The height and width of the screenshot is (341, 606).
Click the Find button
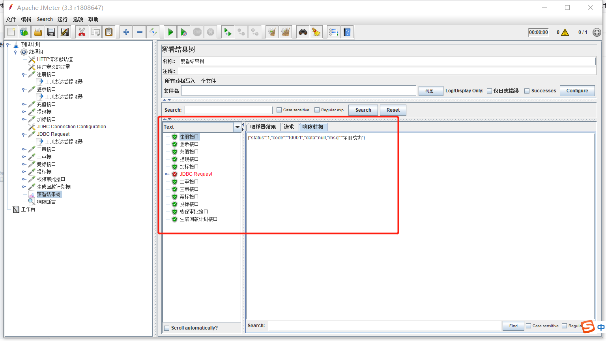[x=513, y=326]
